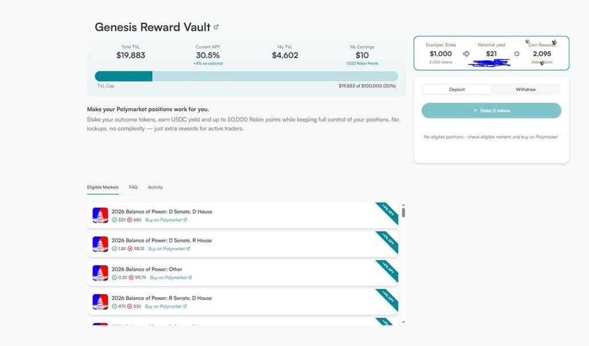Click the Capitol icon for D Senate, R House market

(100, 244)
